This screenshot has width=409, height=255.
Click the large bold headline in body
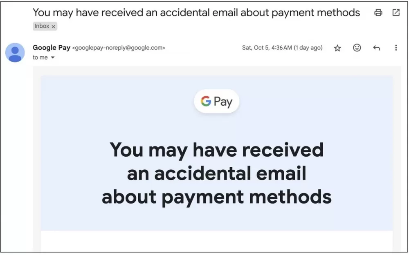pyautogui.click(x=216, y=173)
